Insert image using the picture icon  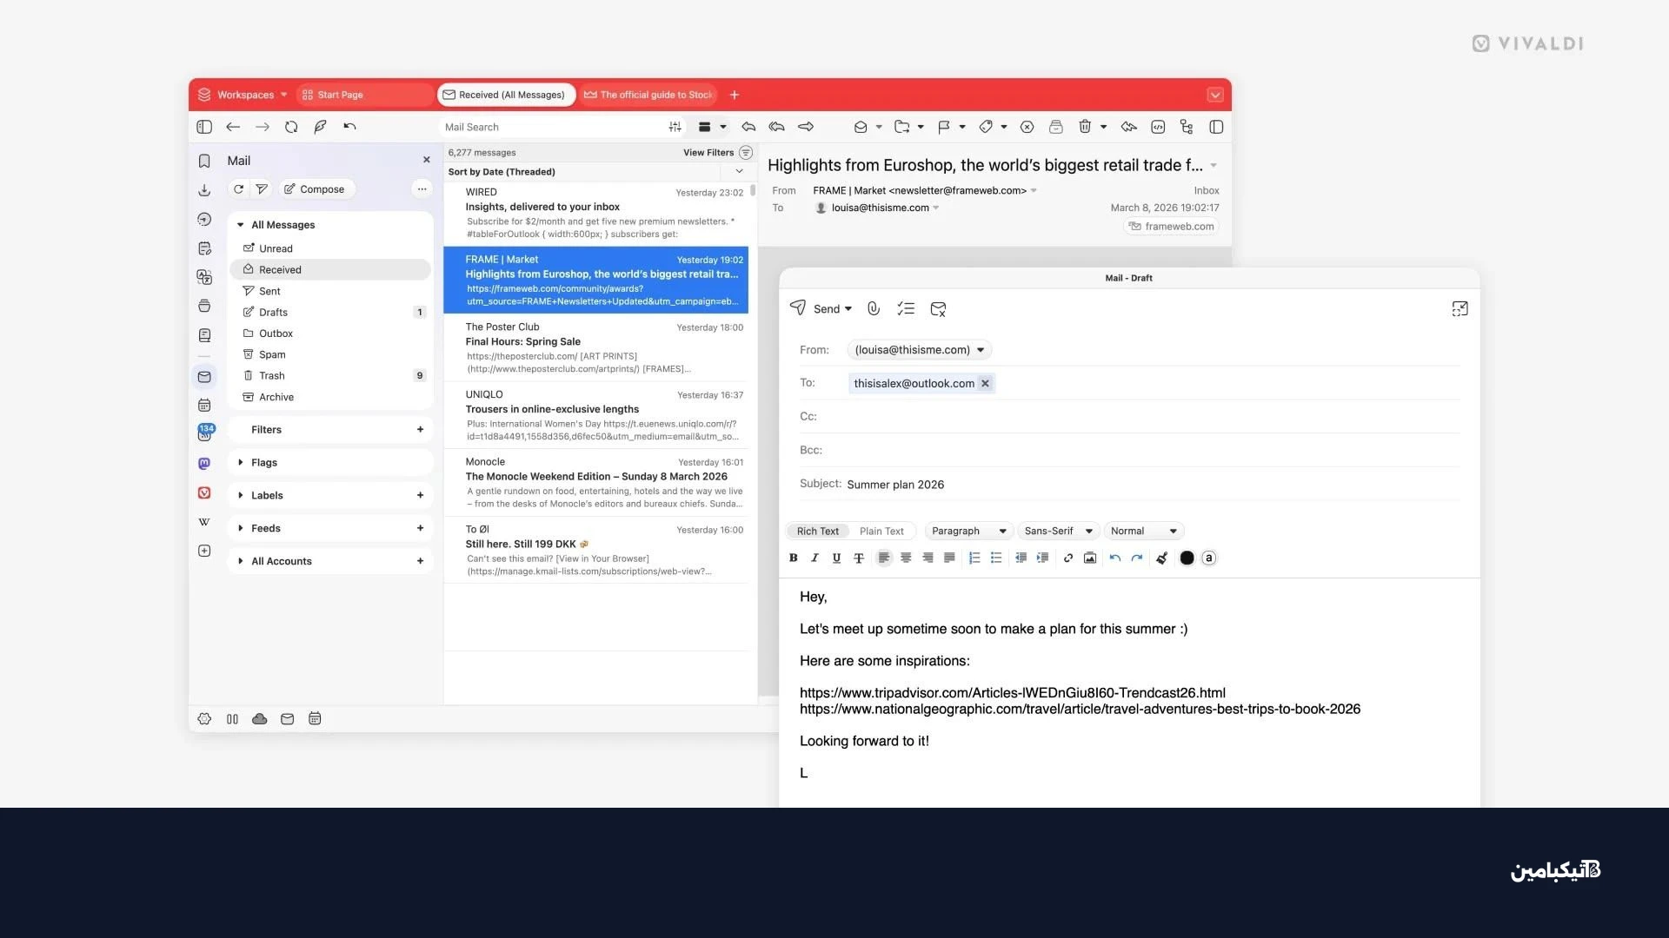click(1090, 558)
